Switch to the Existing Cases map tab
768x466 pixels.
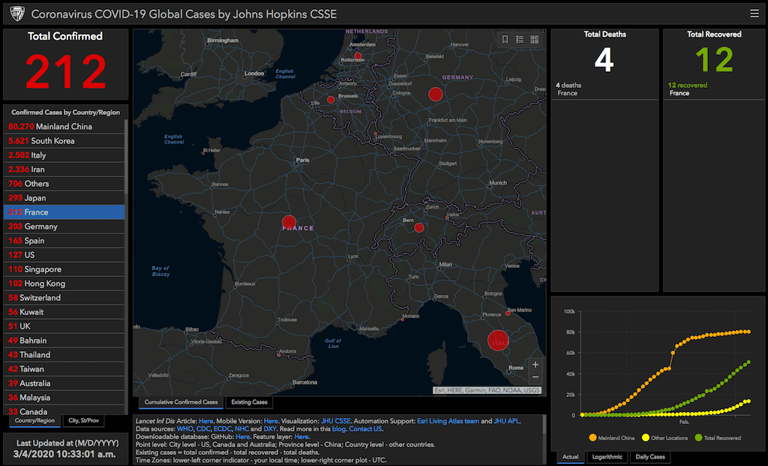pyautogui.click(x=250, y=402)
